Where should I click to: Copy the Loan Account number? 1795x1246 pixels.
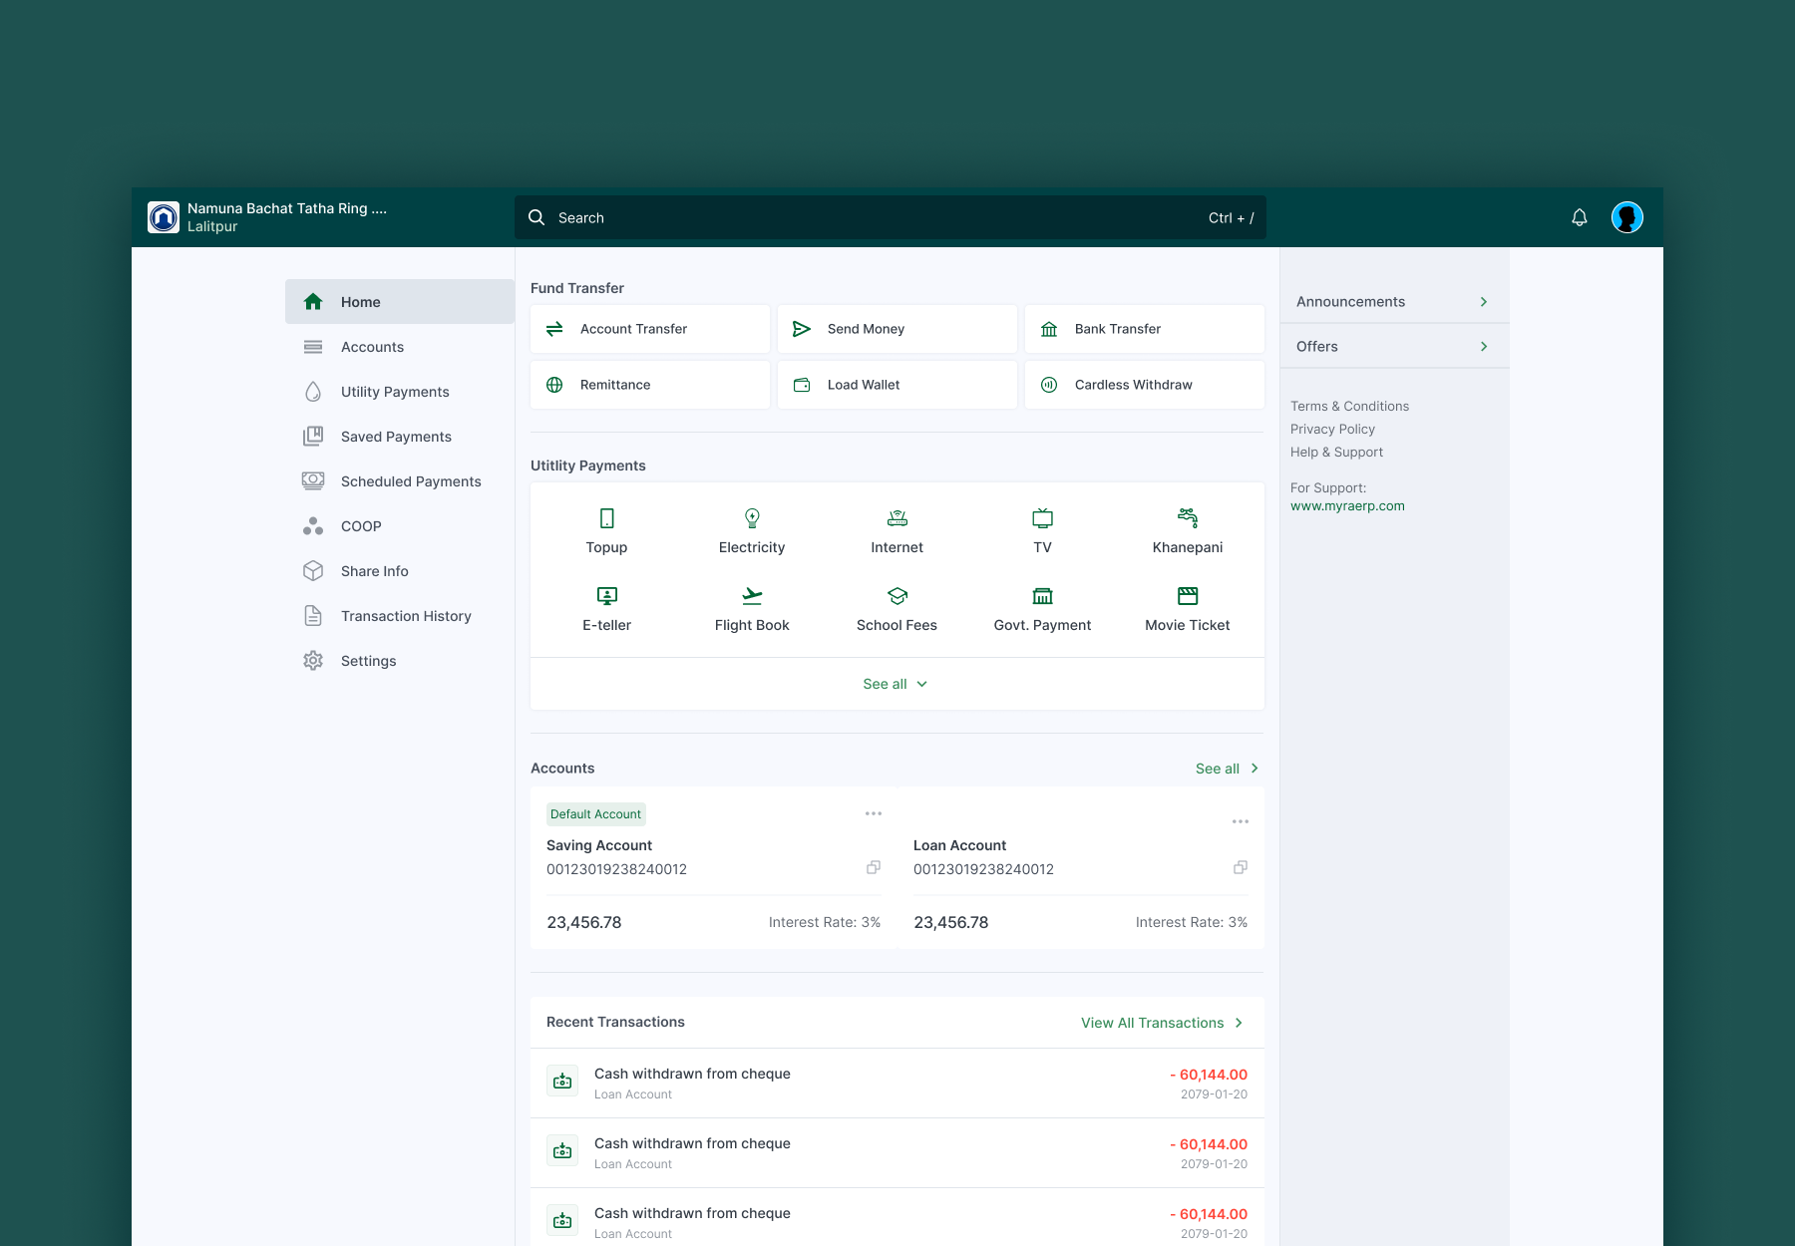pyautogui.click(x=1241, y=867)
